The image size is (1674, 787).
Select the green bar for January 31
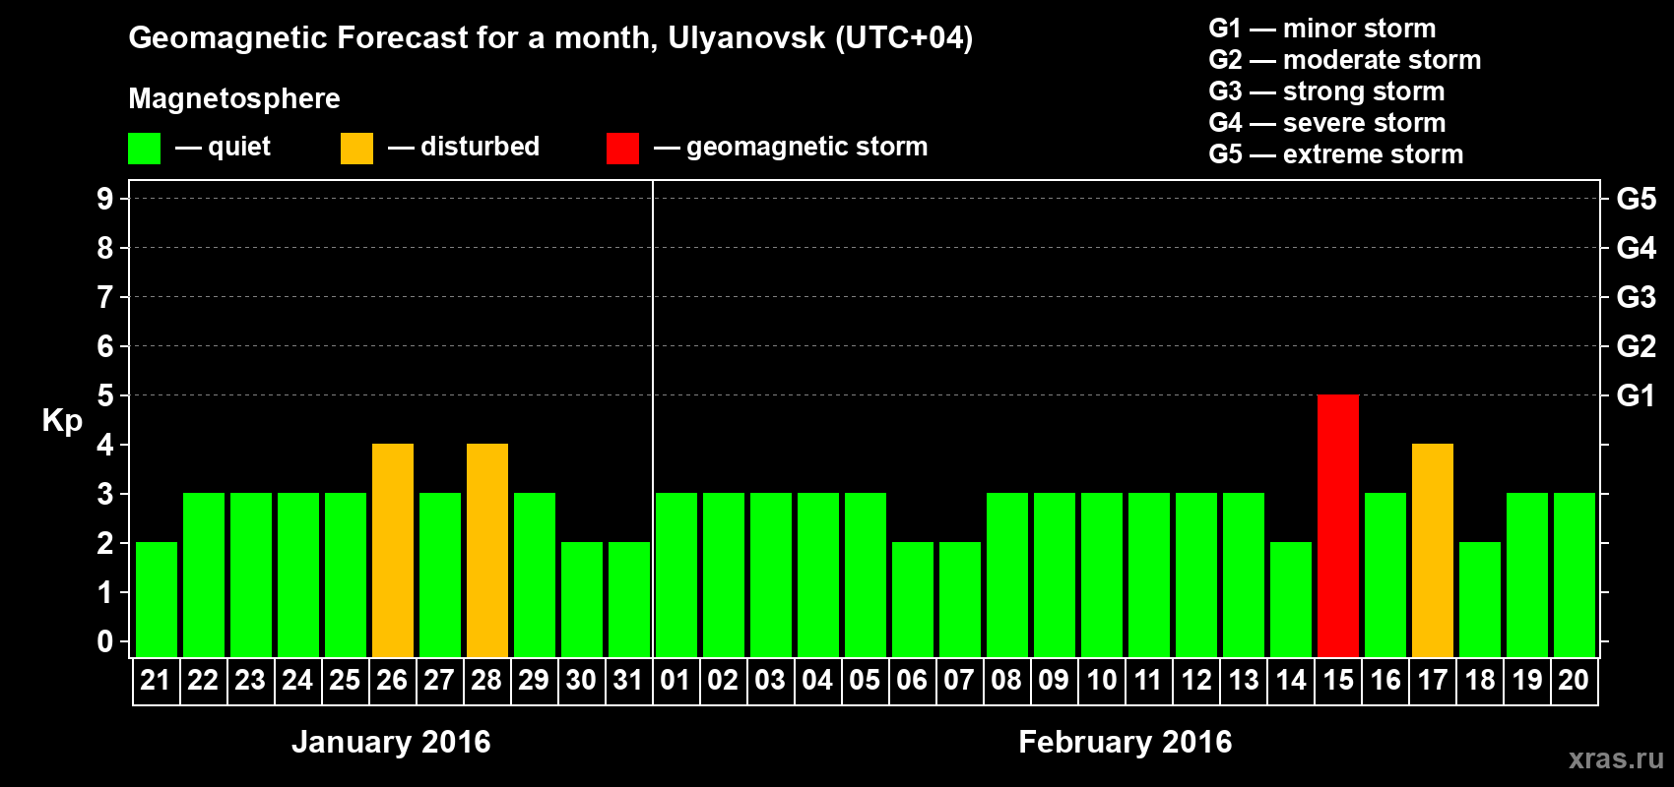[x=629, y=600]
